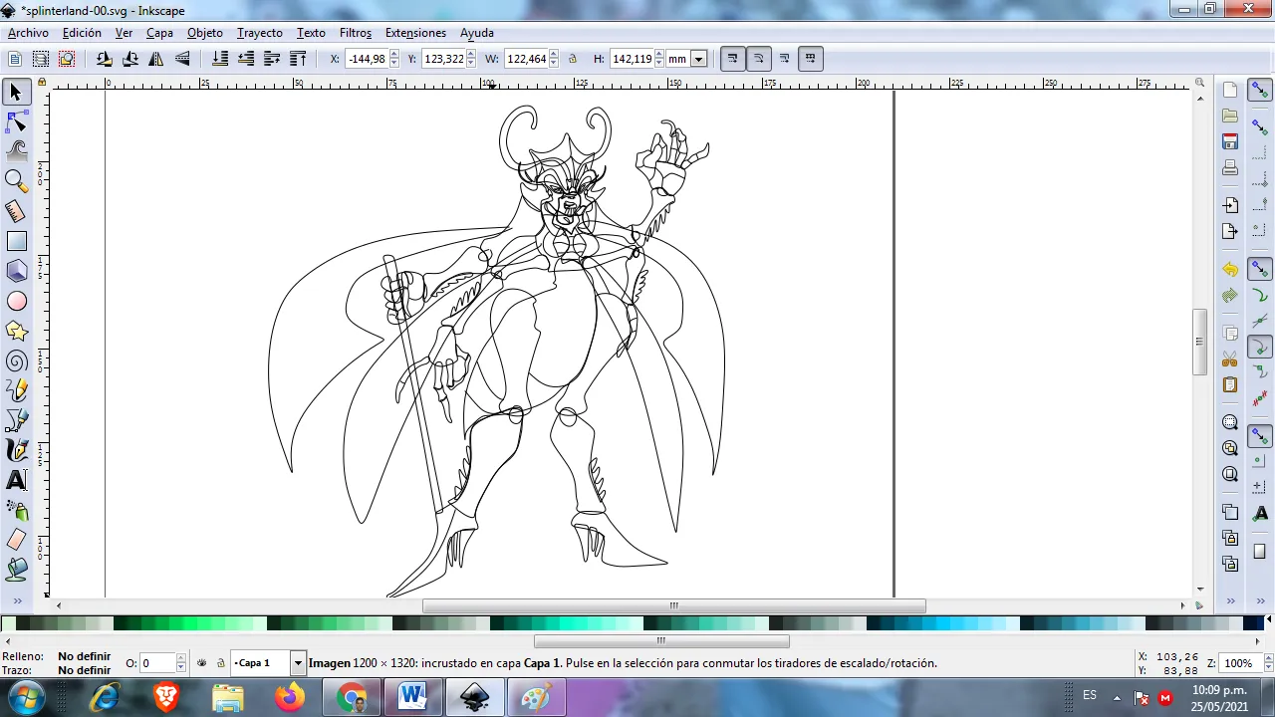
Task: Toggle the master Enable snapping button
Action: click(x=1260, y=91)
